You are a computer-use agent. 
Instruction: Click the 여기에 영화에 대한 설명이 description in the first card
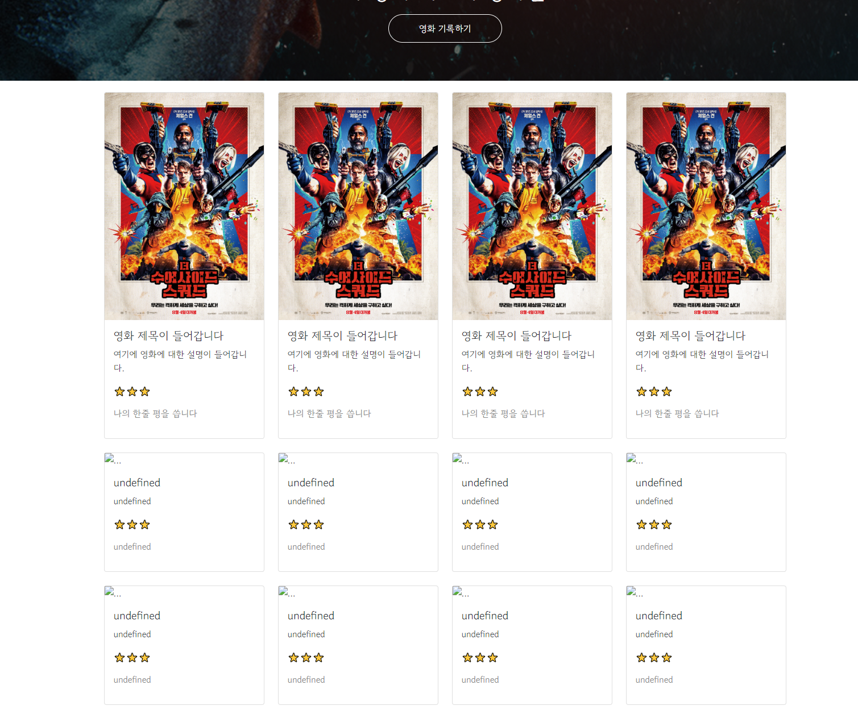click(180, 361)
